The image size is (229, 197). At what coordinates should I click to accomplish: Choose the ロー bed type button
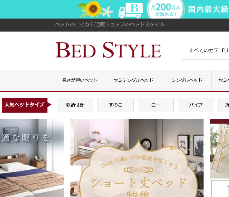156,105
